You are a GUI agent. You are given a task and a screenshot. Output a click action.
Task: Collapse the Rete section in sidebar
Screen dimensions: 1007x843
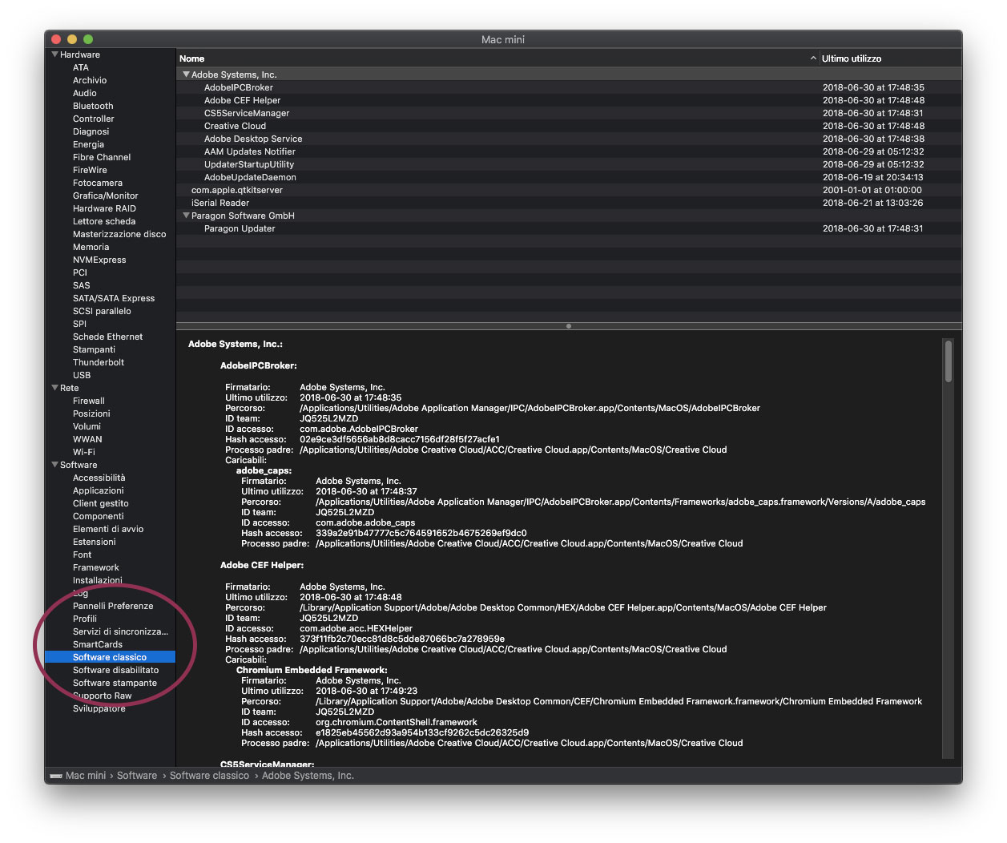pos(54,388)
